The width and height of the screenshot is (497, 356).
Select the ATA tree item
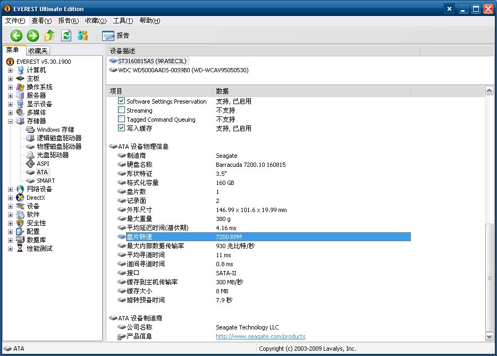[42, 172]
